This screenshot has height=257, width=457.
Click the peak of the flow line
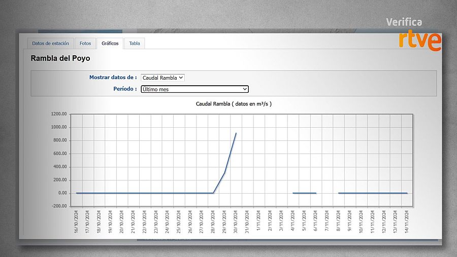pyautogui.click(x=236, y=133)
